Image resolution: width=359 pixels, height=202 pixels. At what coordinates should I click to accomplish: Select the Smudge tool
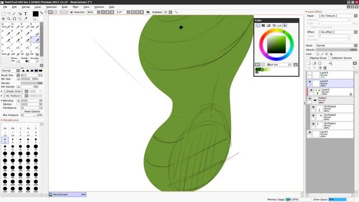[x=35, y=60]
